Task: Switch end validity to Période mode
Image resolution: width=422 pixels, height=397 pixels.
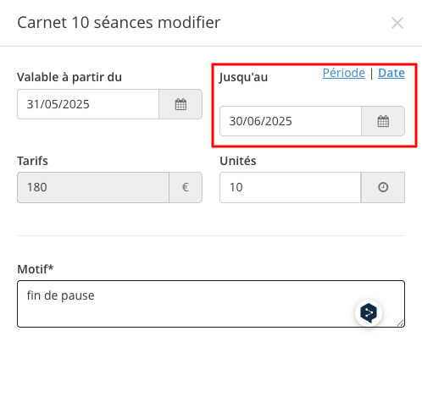Action: 344,73
